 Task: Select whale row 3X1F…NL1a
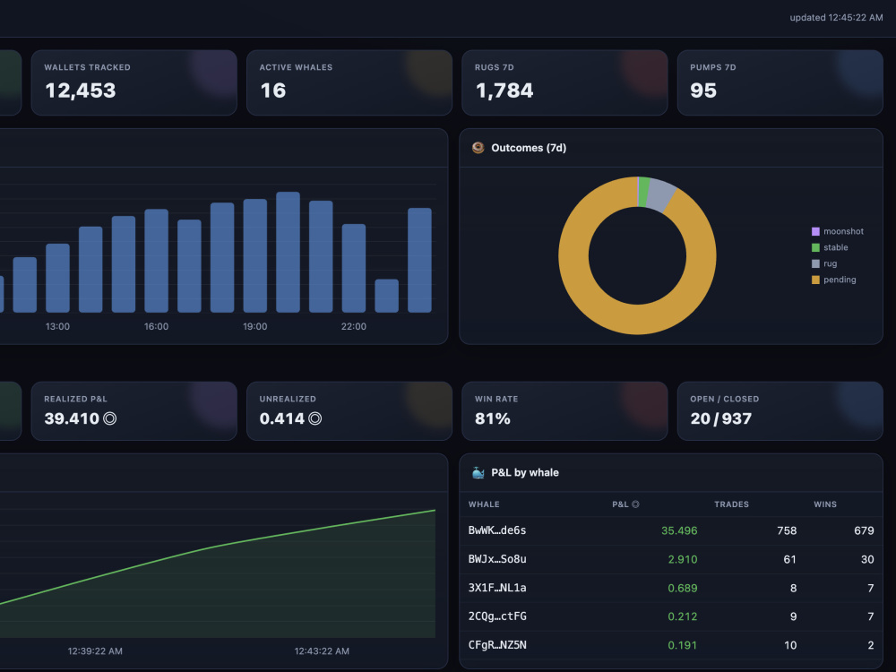(x=671, y=588)
